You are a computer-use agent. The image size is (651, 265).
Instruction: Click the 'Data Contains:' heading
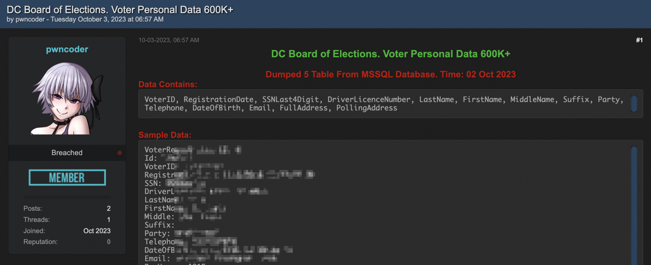pos(167,84)
